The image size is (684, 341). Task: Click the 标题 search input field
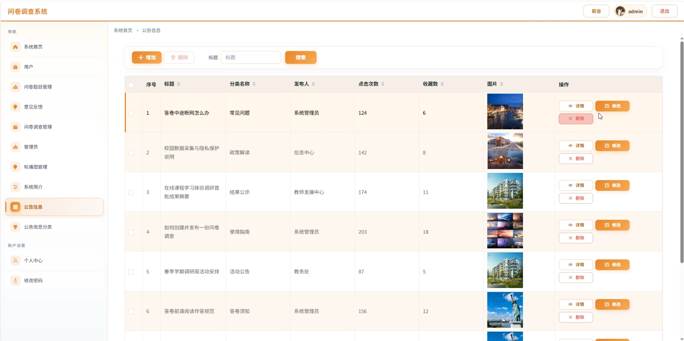pos(251,57)
